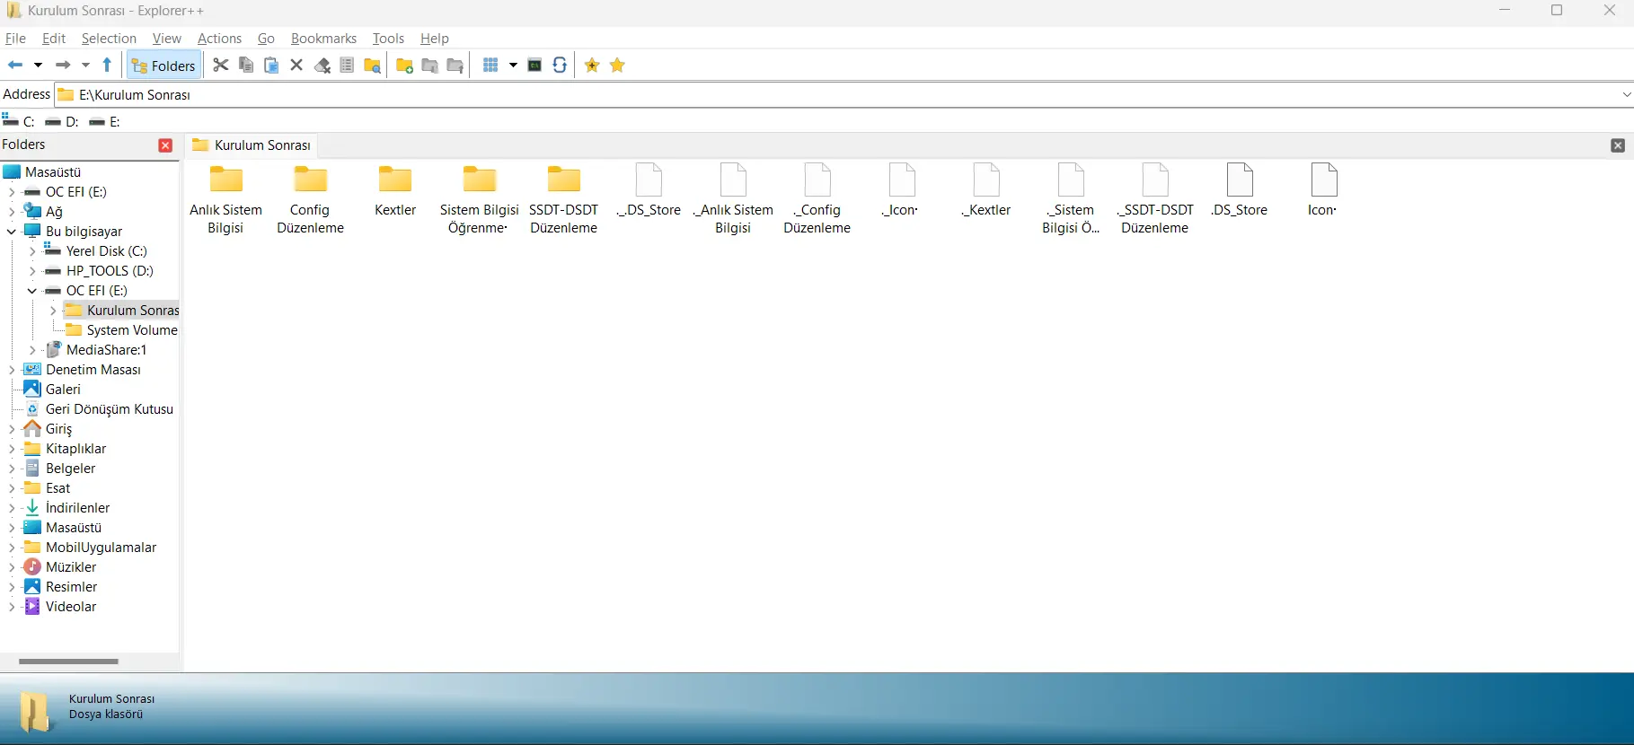The width and height of the screenshot is (1634, 745).
Task: Click the Views grid icon
Action: 490,66
